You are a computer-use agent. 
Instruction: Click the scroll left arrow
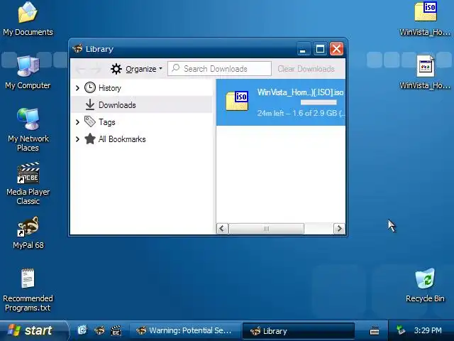(222, 229)
